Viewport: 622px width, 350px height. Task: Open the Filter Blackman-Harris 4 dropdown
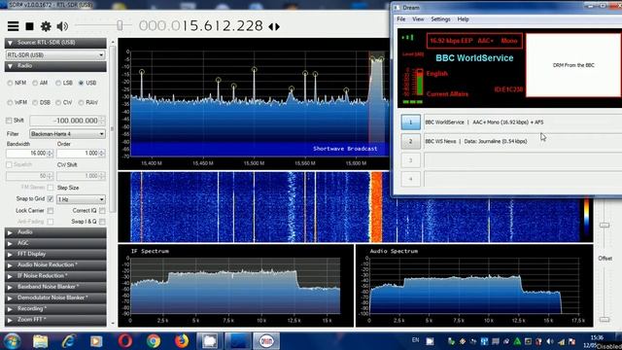coord(67,134)
